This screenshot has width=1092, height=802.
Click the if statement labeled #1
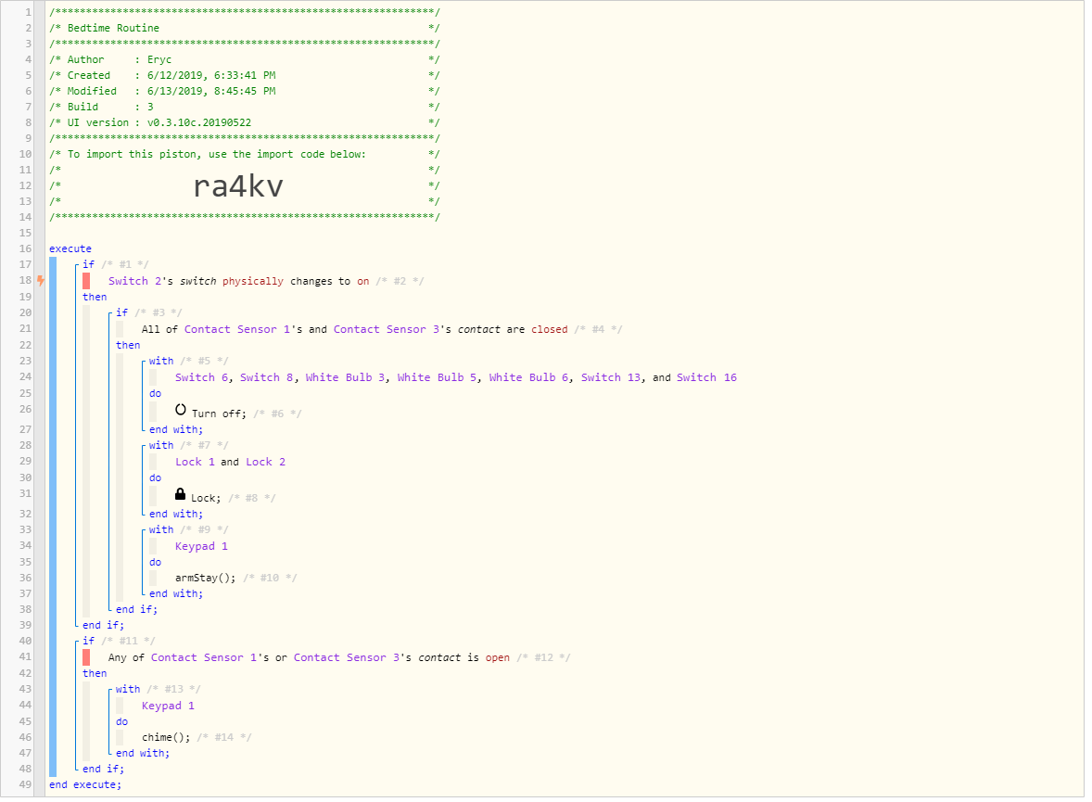[88, 264]
